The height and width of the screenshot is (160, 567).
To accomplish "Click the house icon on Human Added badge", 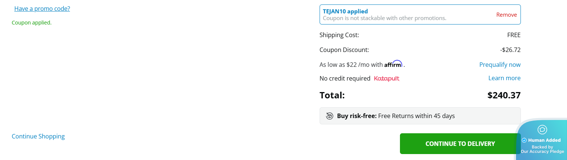I will click(542, 130).
